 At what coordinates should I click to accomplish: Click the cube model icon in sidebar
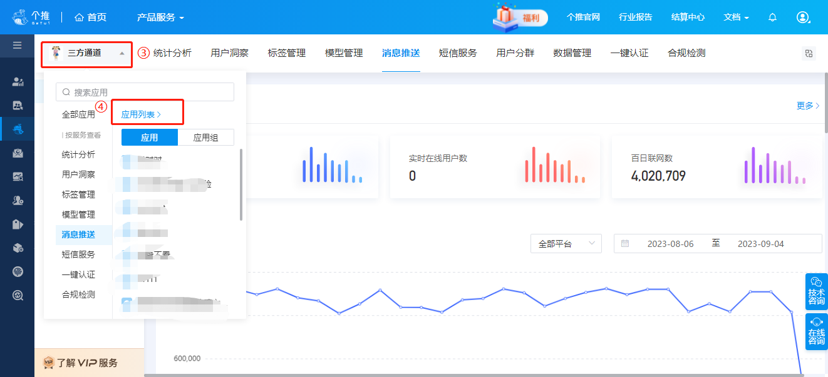(18, 248)
